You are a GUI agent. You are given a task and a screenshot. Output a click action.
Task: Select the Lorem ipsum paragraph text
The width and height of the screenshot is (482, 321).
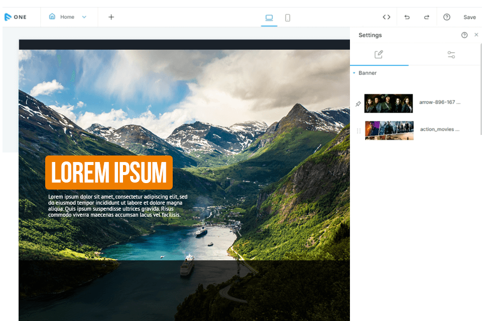click(117, 206)
